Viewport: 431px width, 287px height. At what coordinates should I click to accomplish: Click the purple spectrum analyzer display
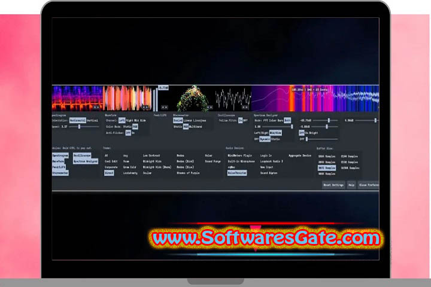[x=315, y=98]
